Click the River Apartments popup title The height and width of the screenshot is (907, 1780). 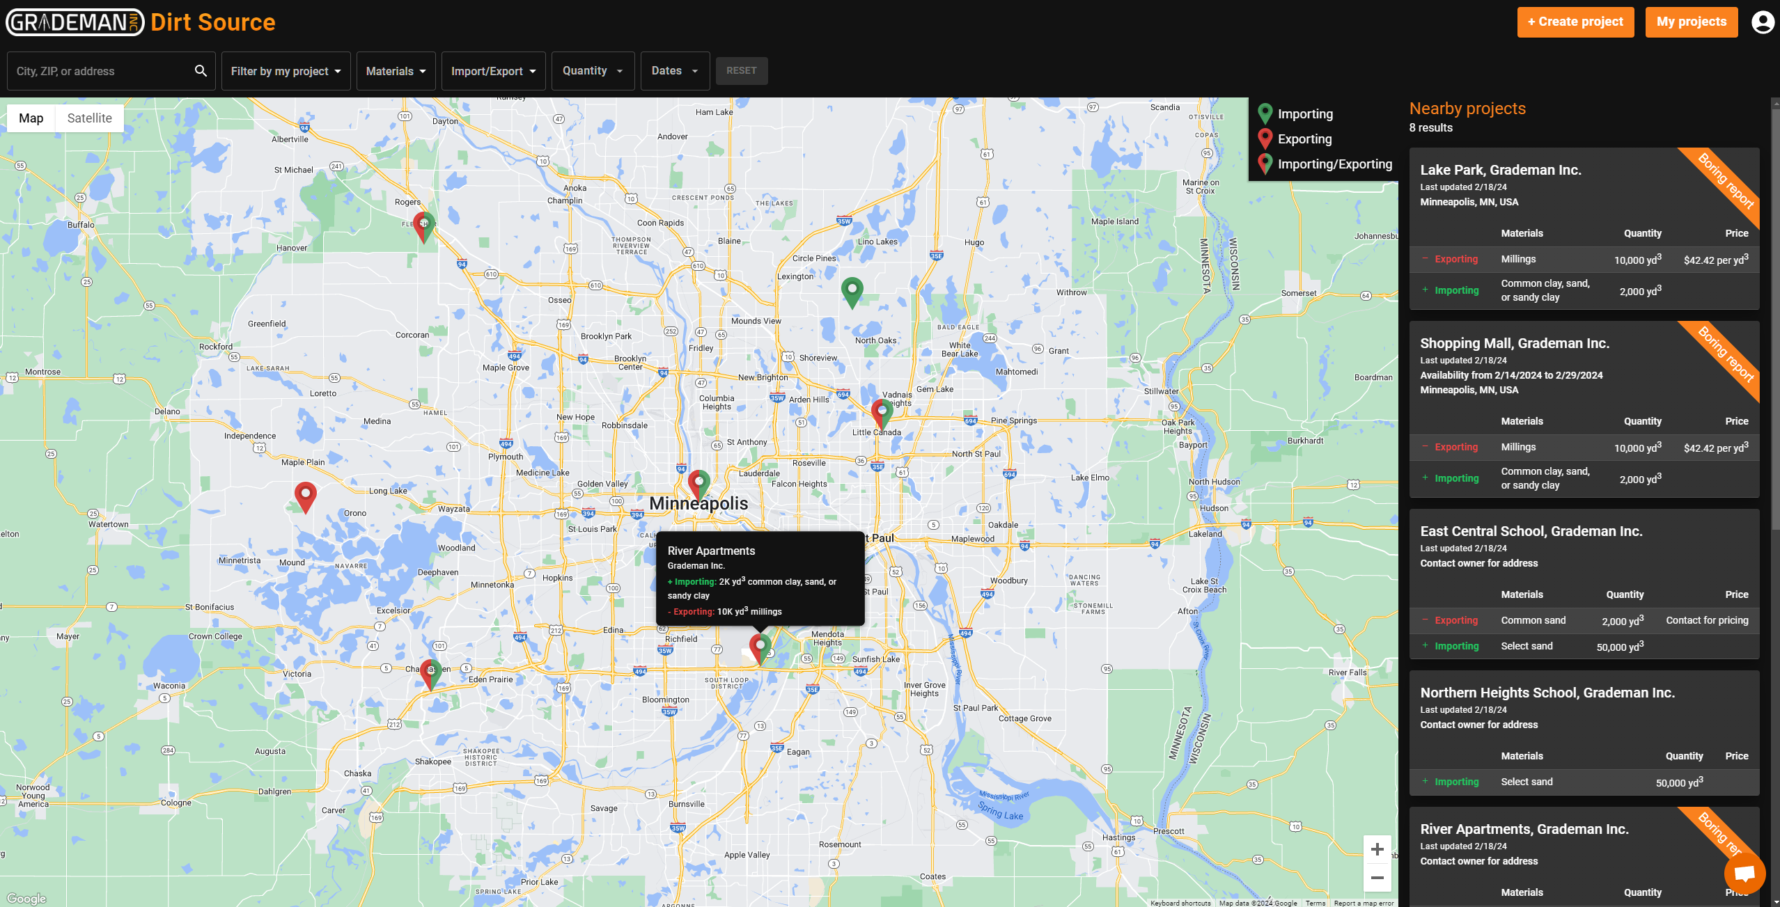point(711,551)
